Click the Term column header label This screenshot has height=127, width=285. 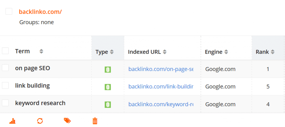pos(23,51)
